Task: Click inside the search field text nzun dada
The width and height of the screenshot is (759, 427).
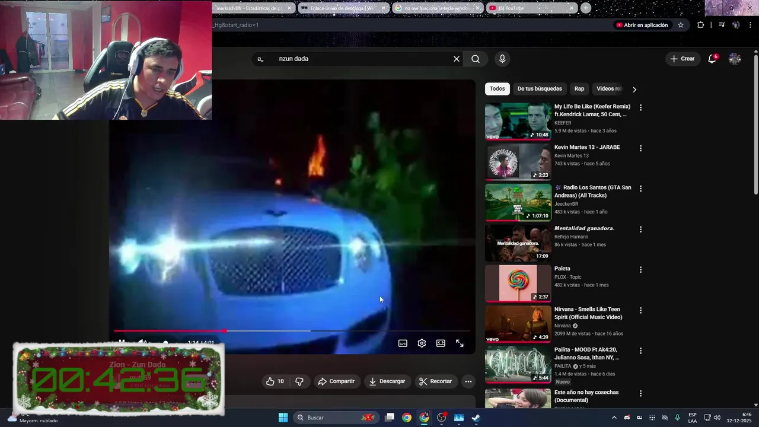Action: tap(294, 59)
